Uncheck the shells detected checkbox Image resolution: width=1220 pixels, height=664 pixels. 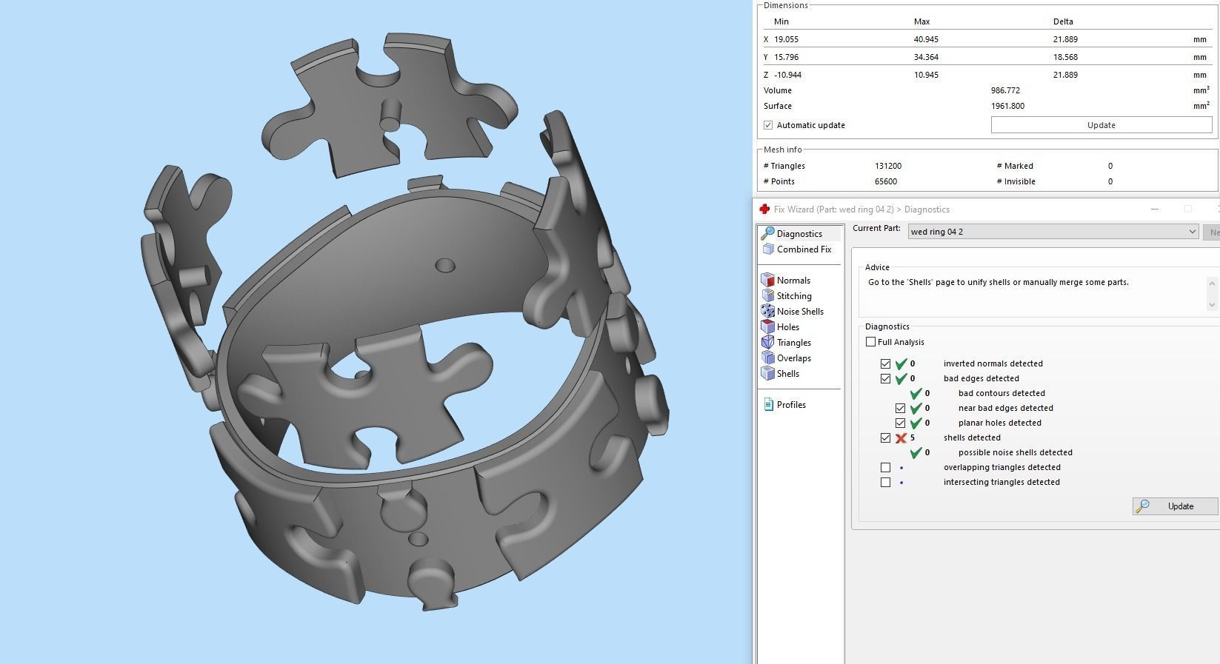click(885, 438)
